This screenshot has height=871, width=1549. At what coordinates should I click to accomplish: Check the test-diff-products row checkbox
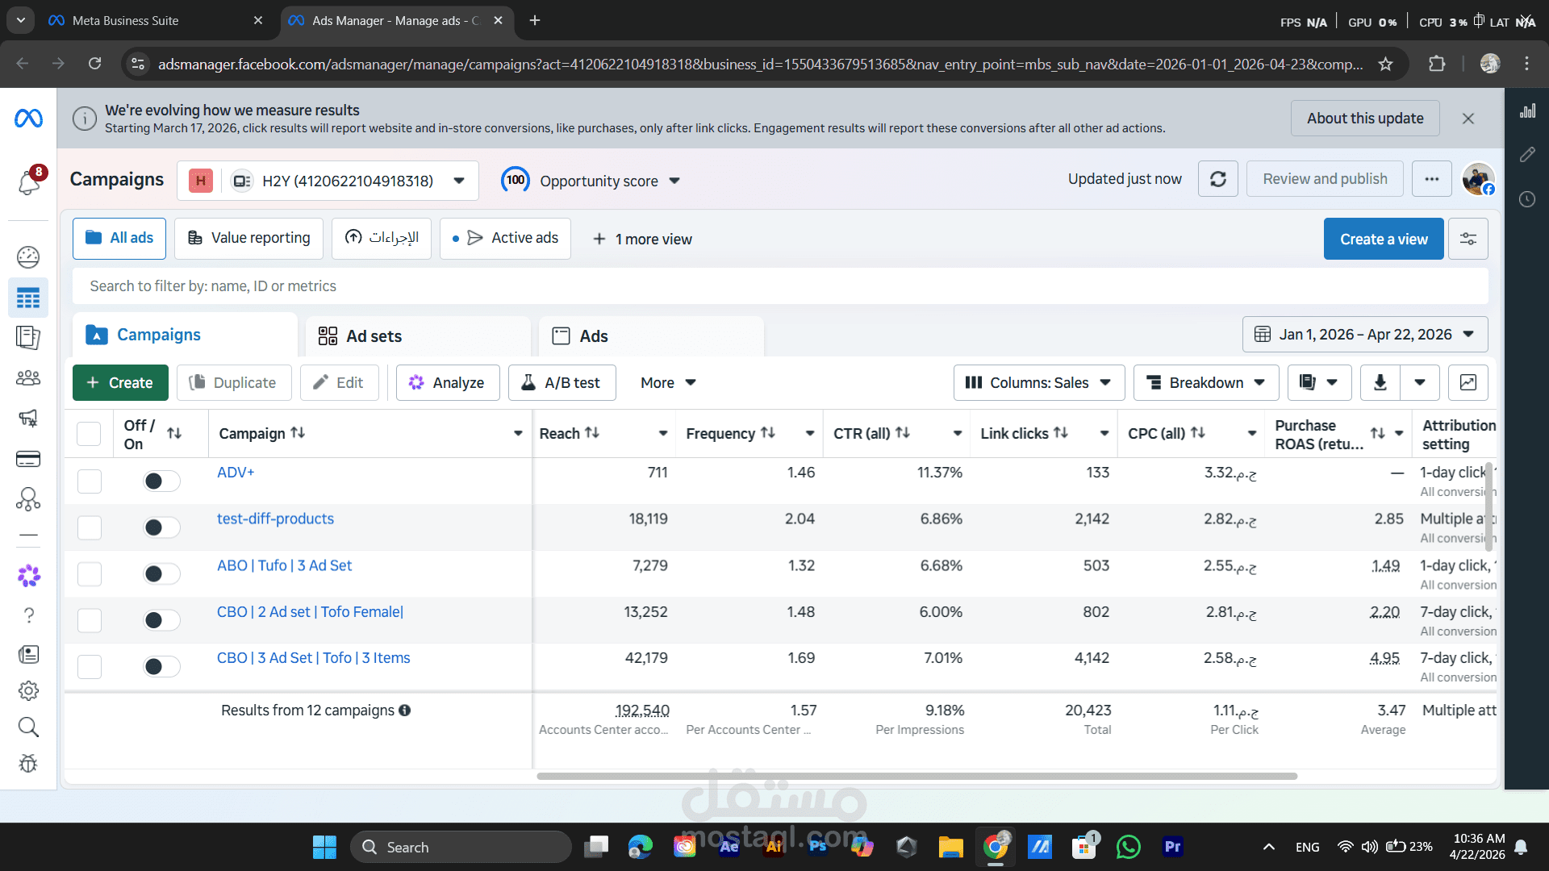[89, 527]
